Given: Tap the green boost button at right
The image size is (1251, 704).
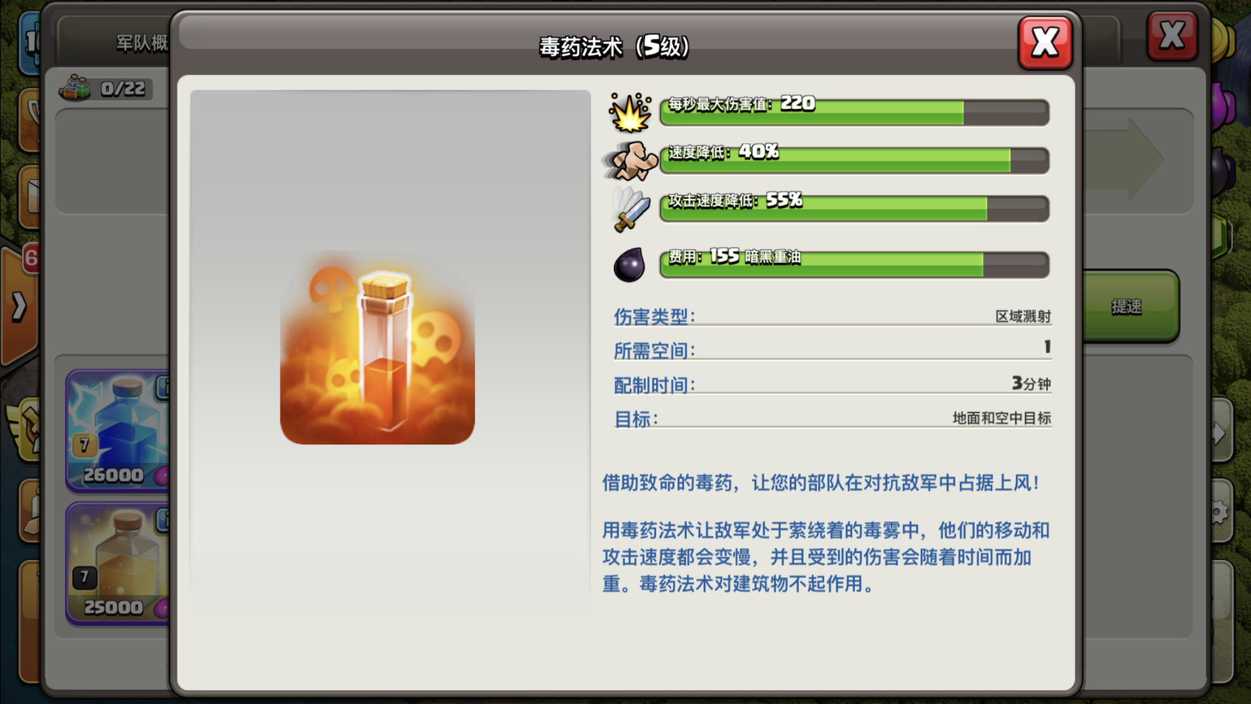Looking at the screenshot, I should [x=1130, y=307].
